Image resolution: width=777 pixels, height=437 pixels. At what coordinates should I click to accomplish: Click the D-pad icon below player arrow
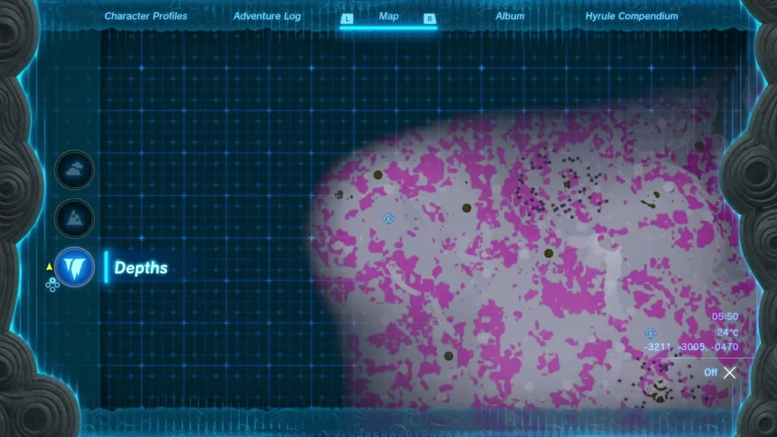tap(52, 285)
